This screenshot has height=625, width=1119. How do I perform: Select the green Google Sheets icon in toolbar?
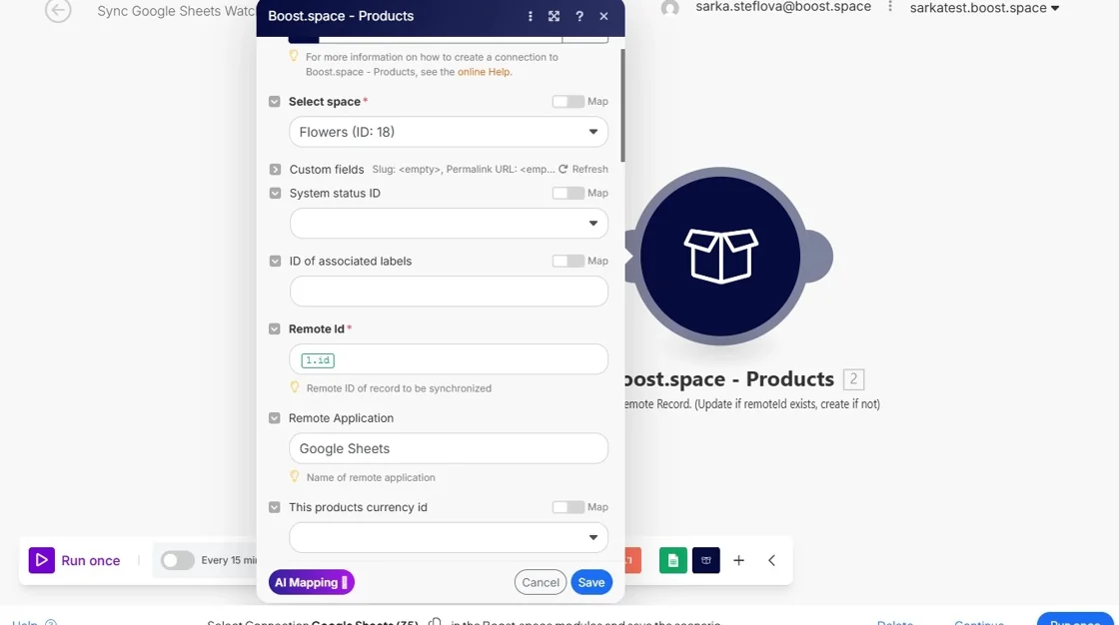[x=673, y=560]
